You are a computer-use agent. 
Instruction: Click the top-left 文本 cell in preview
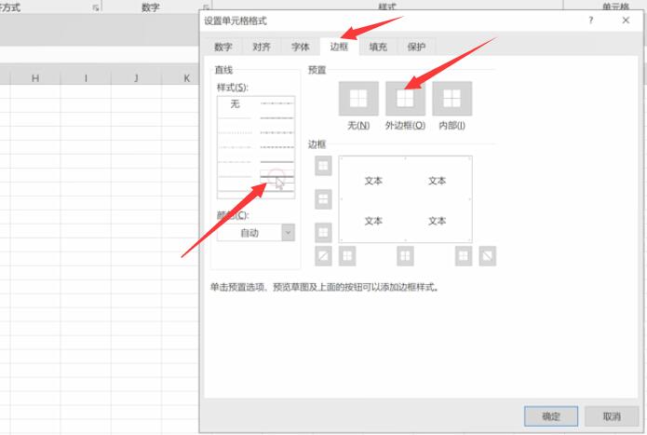373,181
